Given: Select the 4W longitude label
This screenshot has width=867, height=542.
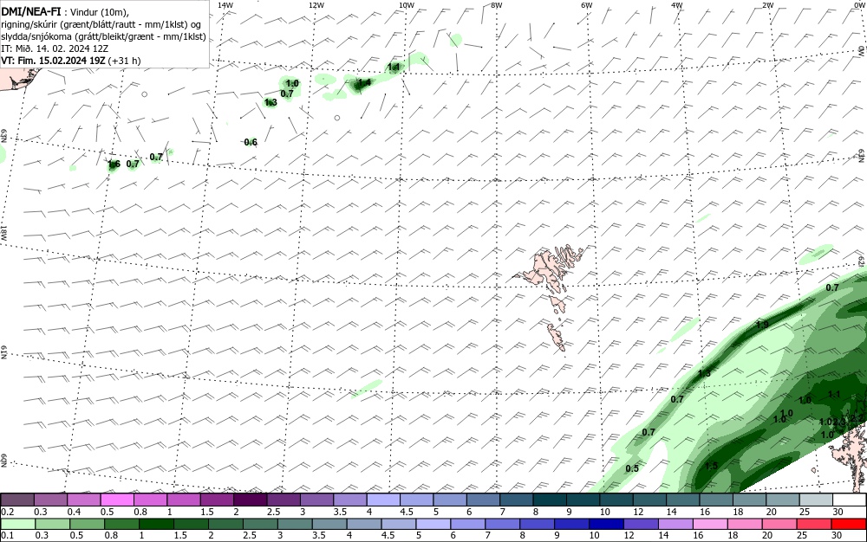Looking at the screenshot, I should coord(677,5).
